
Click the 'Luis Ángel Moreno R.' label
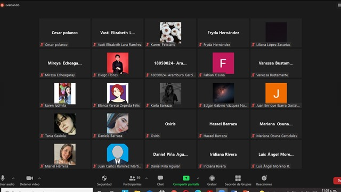coord(273,166)
